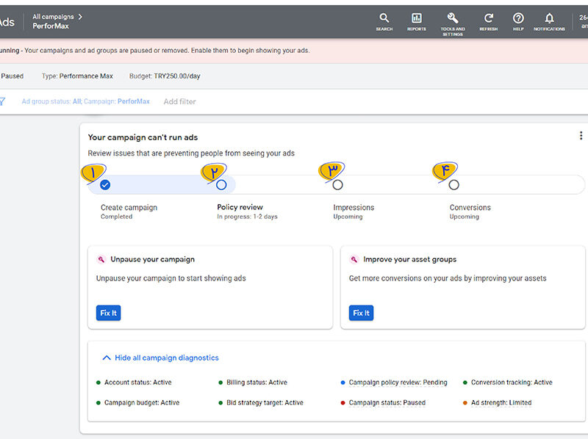Collapse Hide all campaign diagnostics
Image resolution: width=588 pixels, height=439 pixels.
(x=160, y=358)
